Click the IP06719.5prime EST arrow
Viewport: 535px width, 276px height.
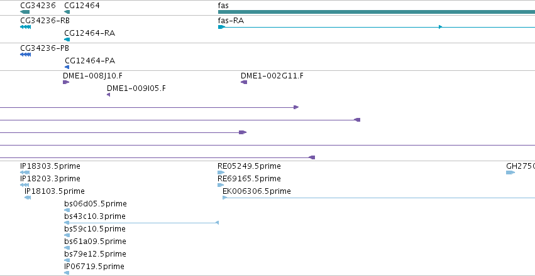point(67,273)
